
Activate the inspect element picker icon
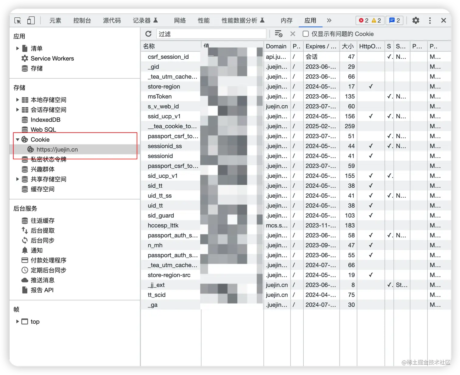pyautogui.click(x=18, y=20)
